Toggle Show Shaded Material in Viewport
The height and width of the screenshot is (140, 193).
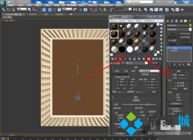tap(149, 59)
